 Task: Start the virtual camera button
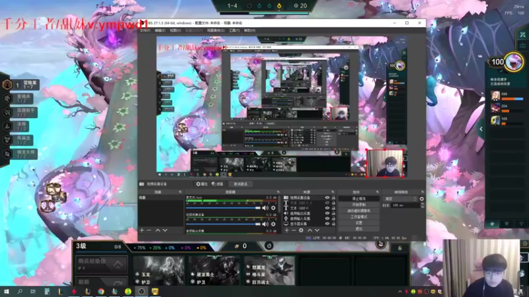358,211
